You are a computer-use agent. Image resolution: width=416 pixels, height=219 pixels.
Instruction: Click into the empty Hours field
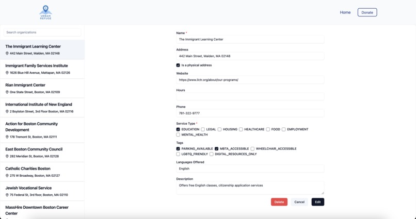pos(250,96)
